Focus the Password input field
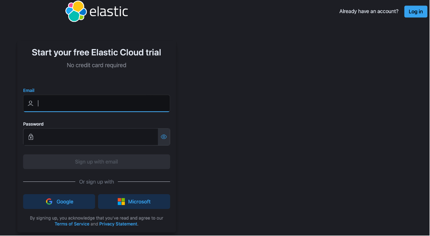The image size is (430, 236). pos(96,137)
